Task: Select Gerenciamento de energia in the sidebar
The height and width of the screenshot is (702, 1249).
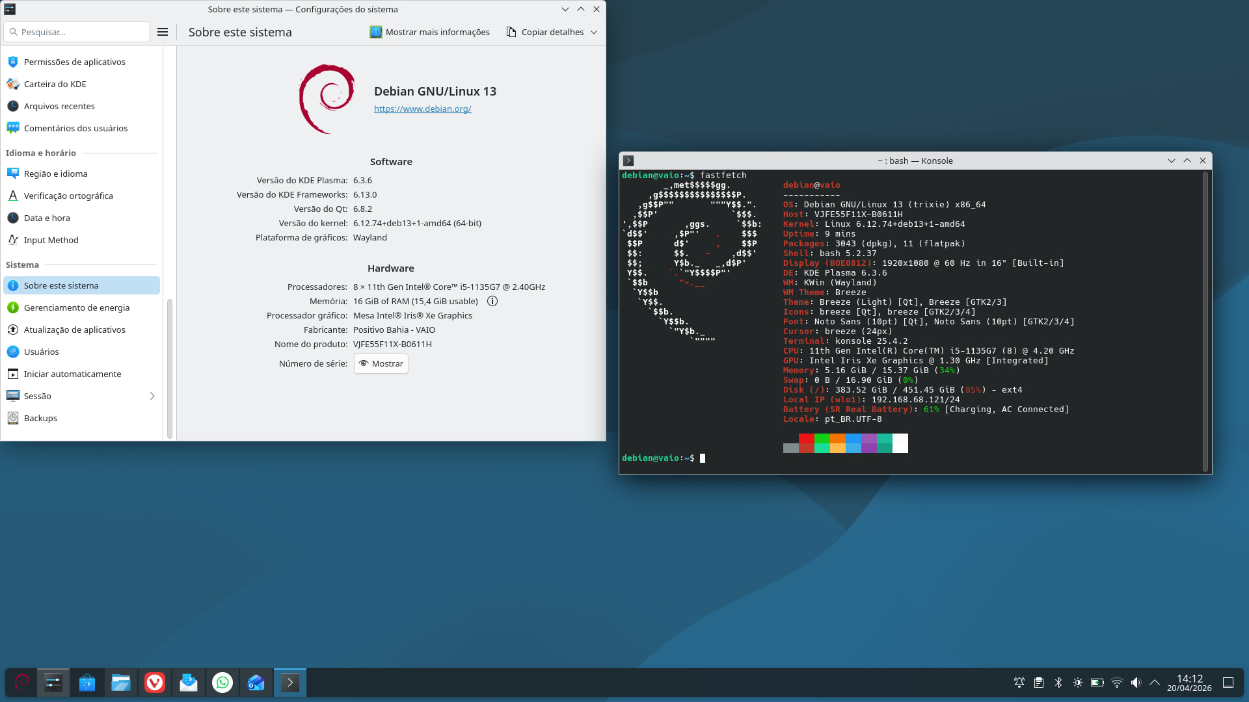Action: pos(77,307)
